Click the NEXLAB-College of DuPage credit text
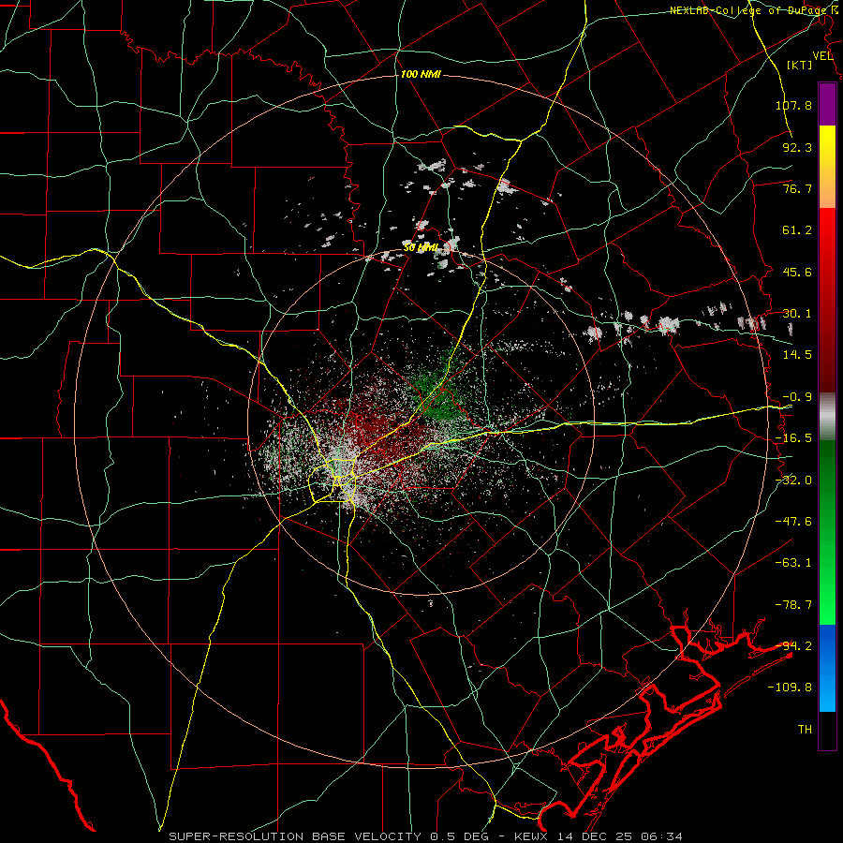843x843 pixels. 750,10
